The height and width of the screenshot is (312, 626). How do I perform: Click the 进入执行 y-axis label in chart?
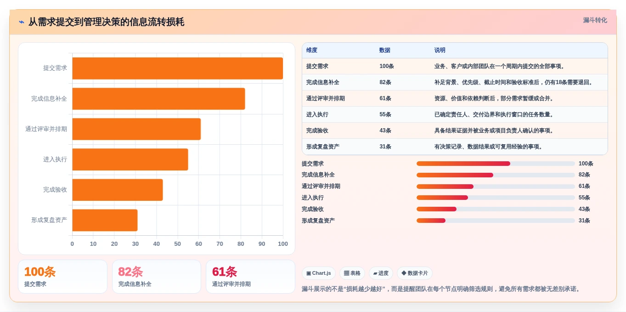pyautogui.click(x=55, y=159)
